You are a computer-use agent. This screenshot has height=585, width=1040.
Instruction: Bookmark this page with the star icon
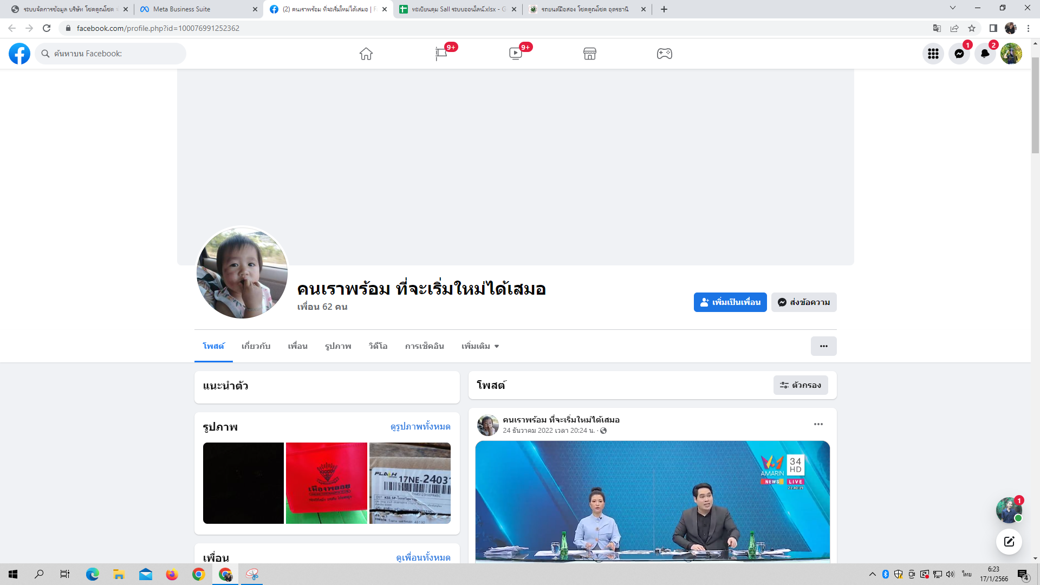point(972,28)
